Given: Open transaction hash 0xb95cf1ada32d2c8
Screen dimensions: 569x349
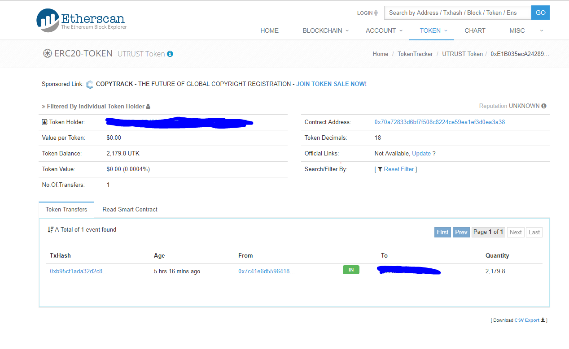Looking at the screenshot, I should (x=79, y=271).
